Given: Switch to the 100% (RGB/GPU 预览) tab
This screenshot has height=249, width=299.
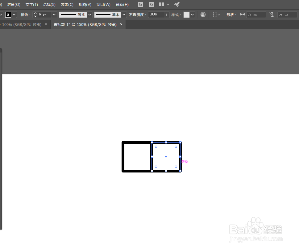Looking at the screenshot, I should pos(22,25).
